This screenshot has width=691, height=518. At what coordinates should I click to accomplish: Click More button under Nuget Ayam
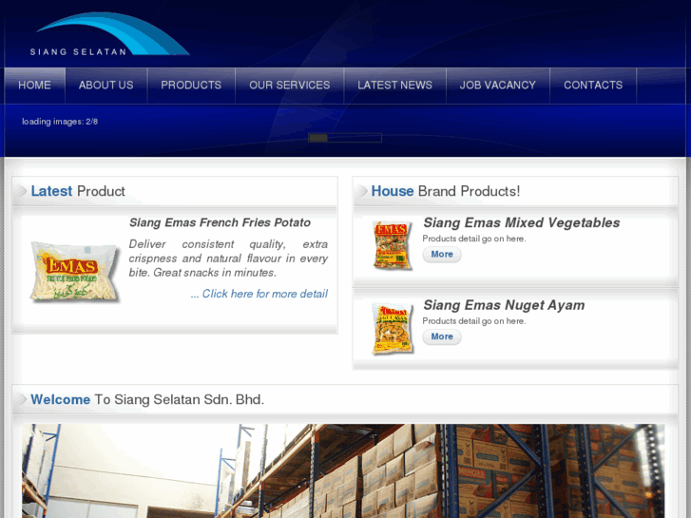pos(442,336)
